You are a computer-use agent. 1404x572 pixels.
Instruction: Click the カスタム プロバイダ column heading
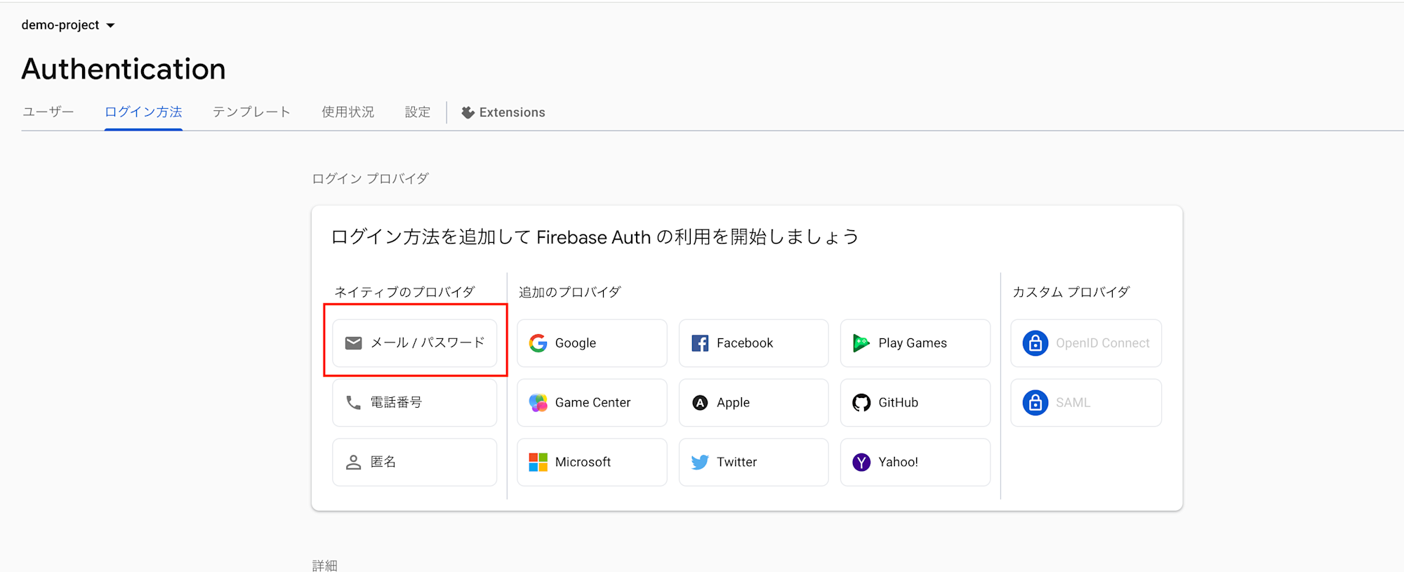[x=1071, y=292]
